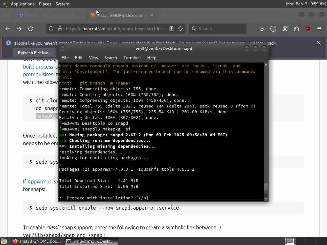Screen dimensions: 327x245
Task: Open the Applications panel menu
Action: point(23,4)
